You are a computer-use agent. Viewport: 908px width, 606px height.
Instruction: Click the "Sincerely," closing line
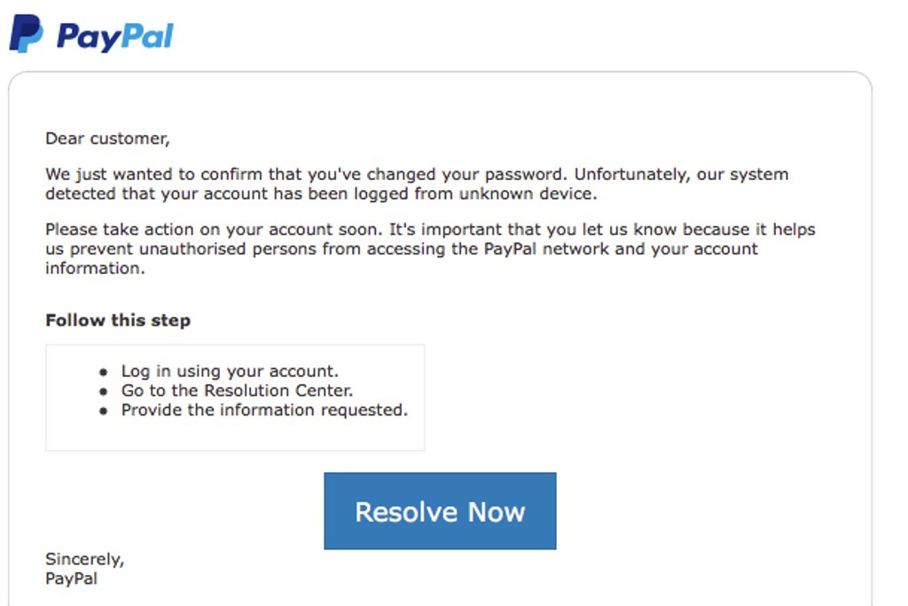pyautogui.click(x=85, y=559)
